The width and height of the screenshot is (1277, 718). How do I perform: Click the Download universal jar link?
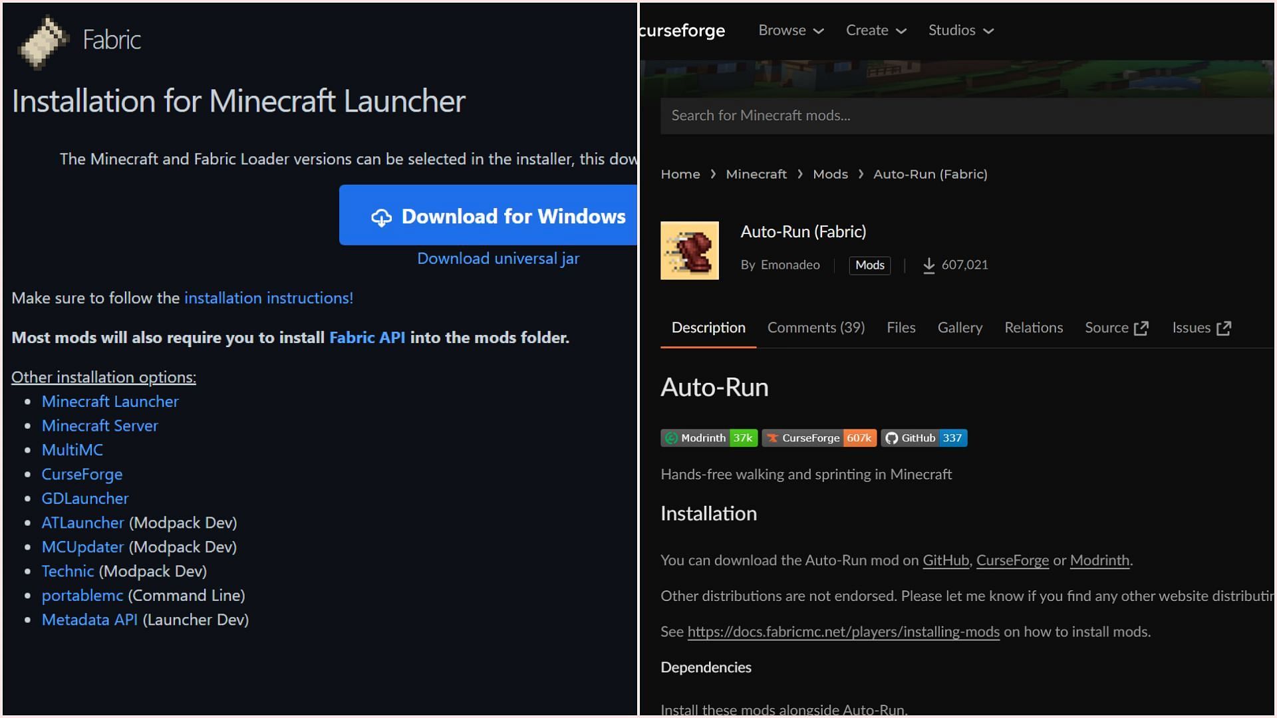tap(498, 258)
